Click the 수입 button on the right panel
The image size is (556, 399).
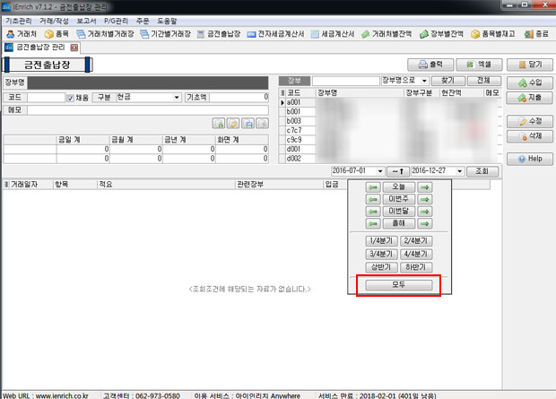click(529, 82)
